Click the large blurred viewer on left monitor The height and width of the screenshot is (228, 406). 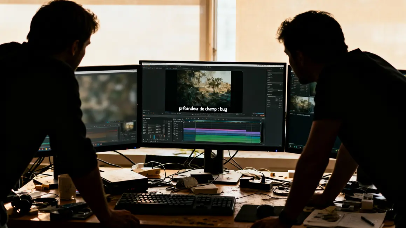coord(107,97)
